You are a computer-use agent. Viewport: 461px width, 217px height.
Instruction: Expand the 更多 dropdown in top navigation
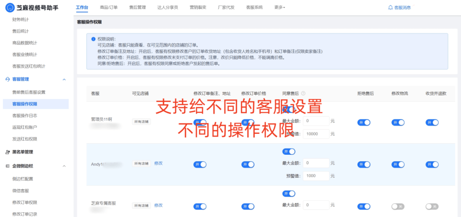point(280,8)
